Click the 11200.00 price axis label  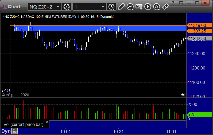(x=196, y=68)
